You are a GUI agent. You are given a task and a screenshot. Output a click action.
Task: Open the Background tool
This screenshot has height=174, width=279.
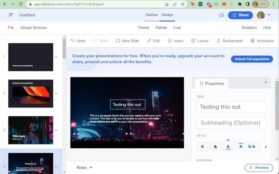(x=229, y=40)
